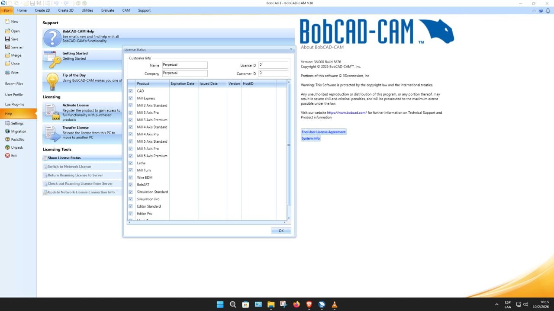Open the End User License Agreement
The width and height of the screenshot is (554, 311).
pos(324,132)
